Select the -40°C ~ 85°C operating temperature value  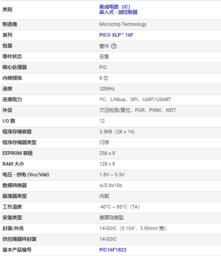pos(119,207)
